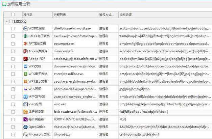
Task: Click the 福昕阅读器 program icon
Action: pos(25,112)
